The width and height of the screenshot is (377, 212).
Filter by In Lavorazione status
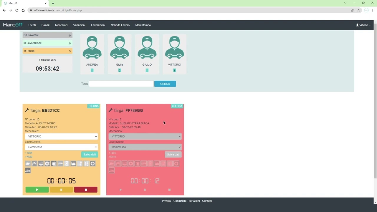(x=47, y=43)
